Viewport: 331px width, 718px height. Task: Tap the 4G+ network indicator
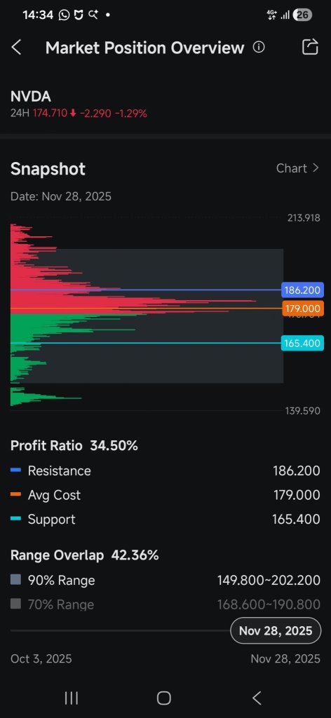click(x=272, y=15)
